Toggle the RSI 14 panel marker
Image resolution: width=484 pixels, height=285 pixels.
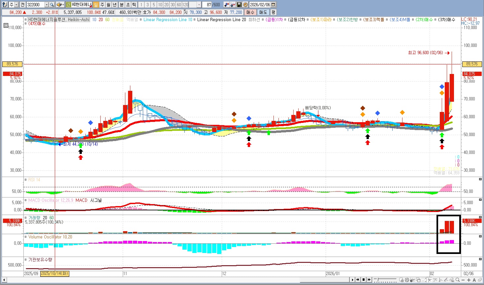click(26, 180)
